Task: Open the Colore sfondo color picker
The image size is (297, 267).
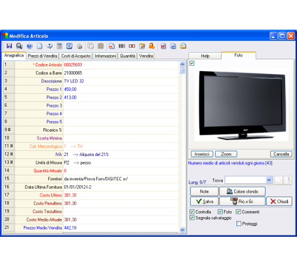Action: point(242,192)
